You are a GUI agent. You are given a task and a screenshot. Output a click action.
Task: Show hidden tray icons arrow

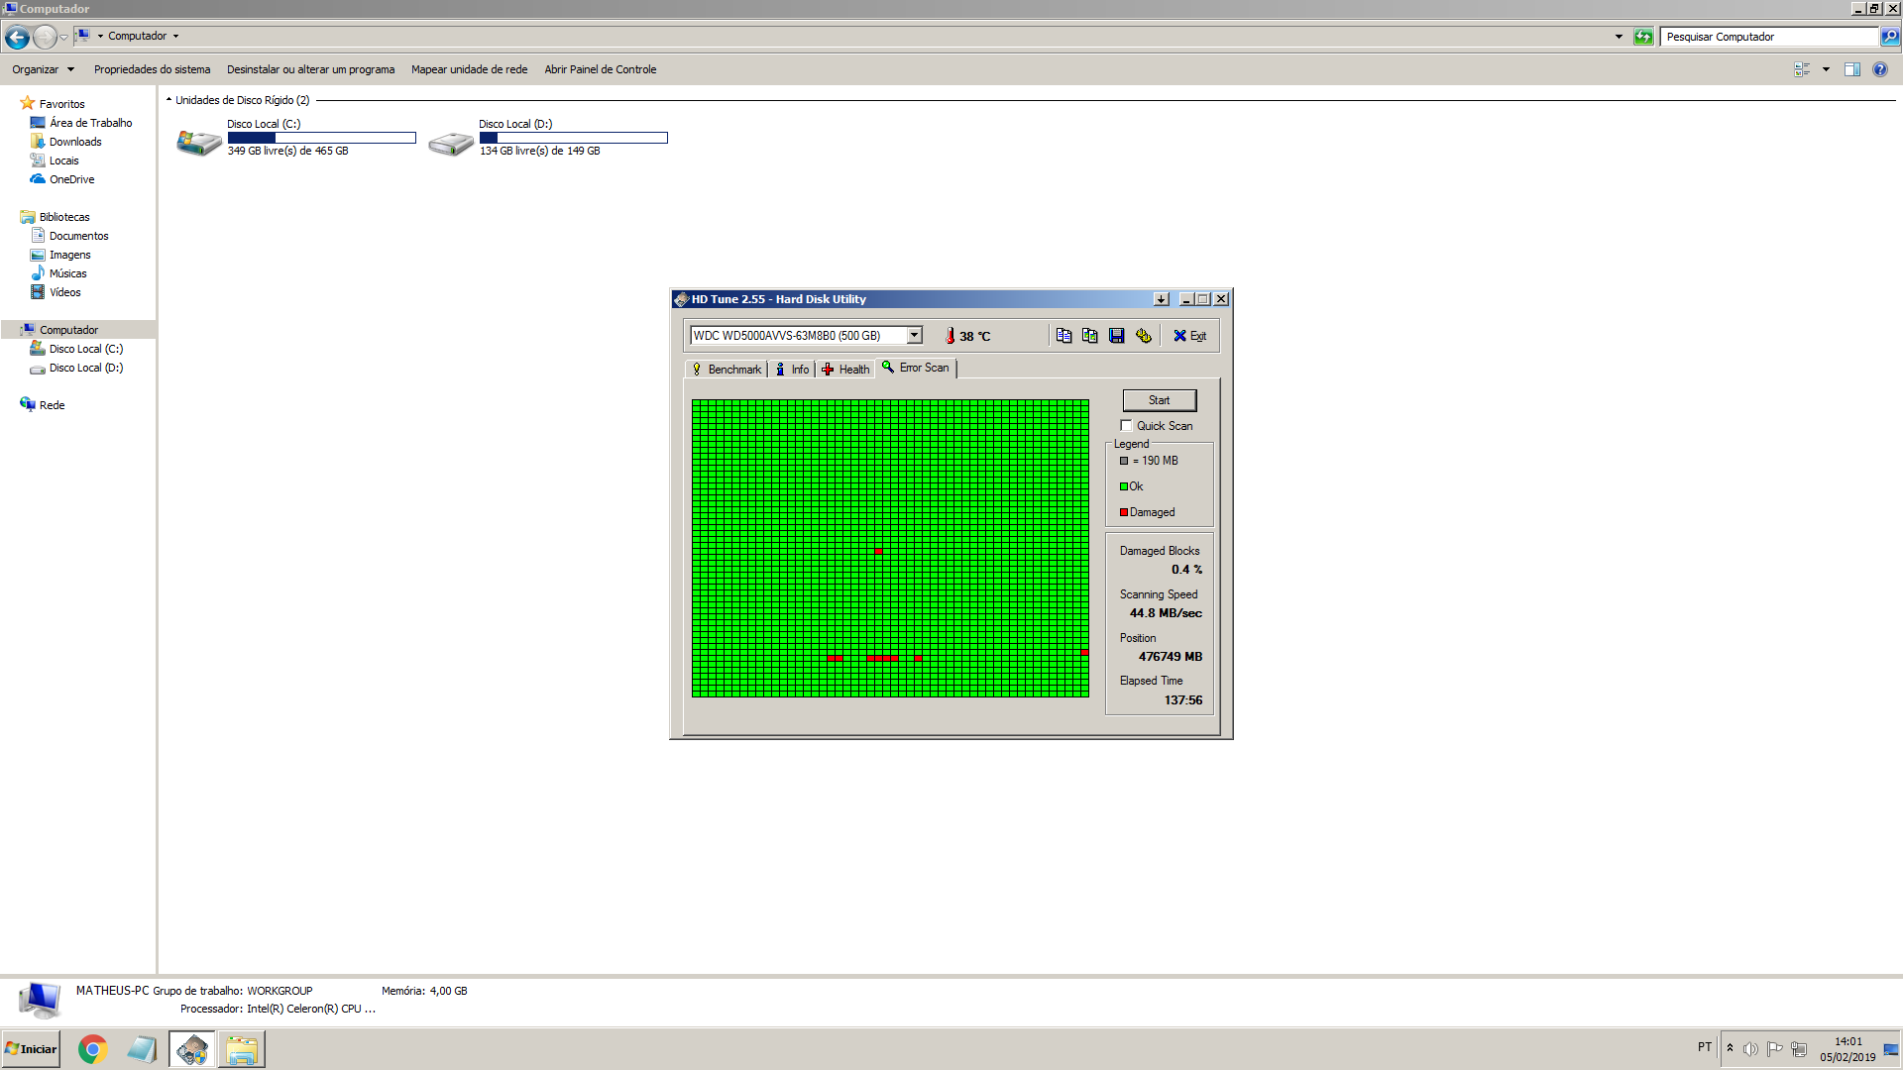point(1730,1048)
